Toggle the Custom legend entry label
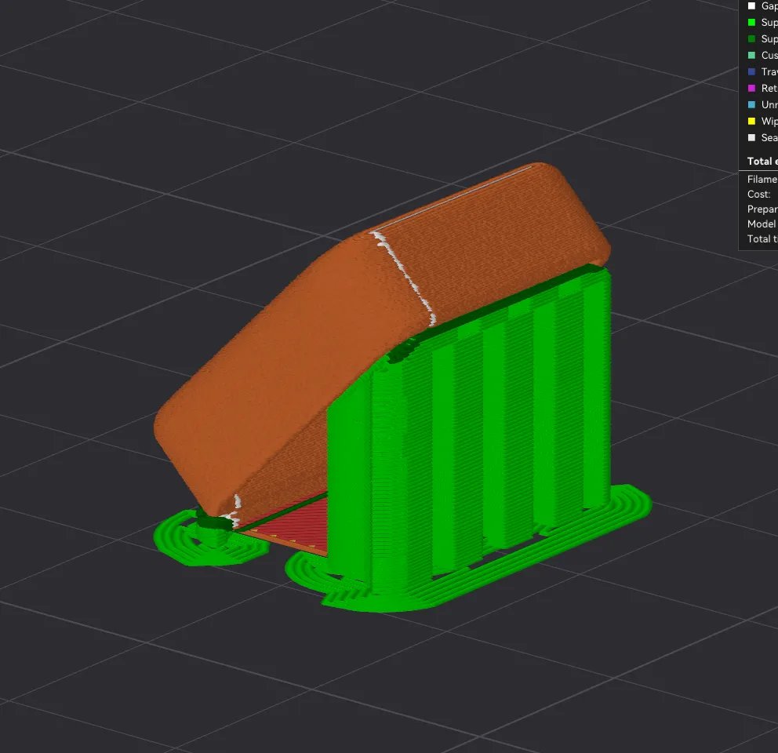This screenshot has height=753, width=778. 769,56
